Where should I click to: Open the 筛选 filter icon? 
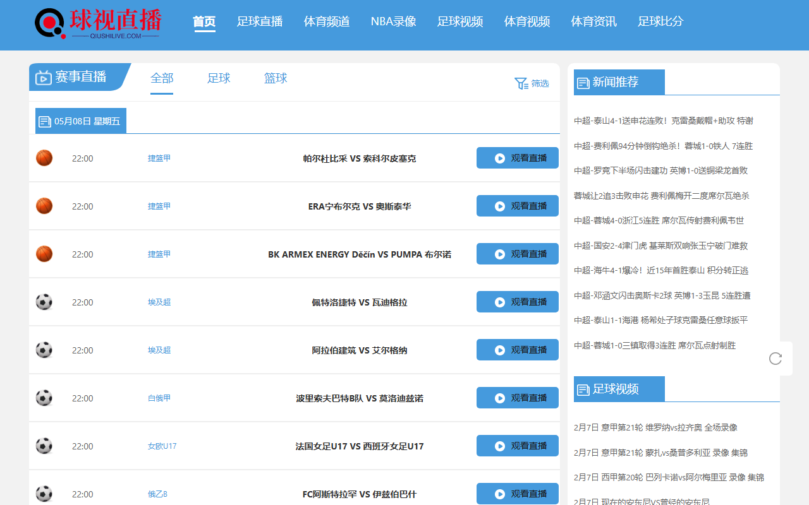521,83
